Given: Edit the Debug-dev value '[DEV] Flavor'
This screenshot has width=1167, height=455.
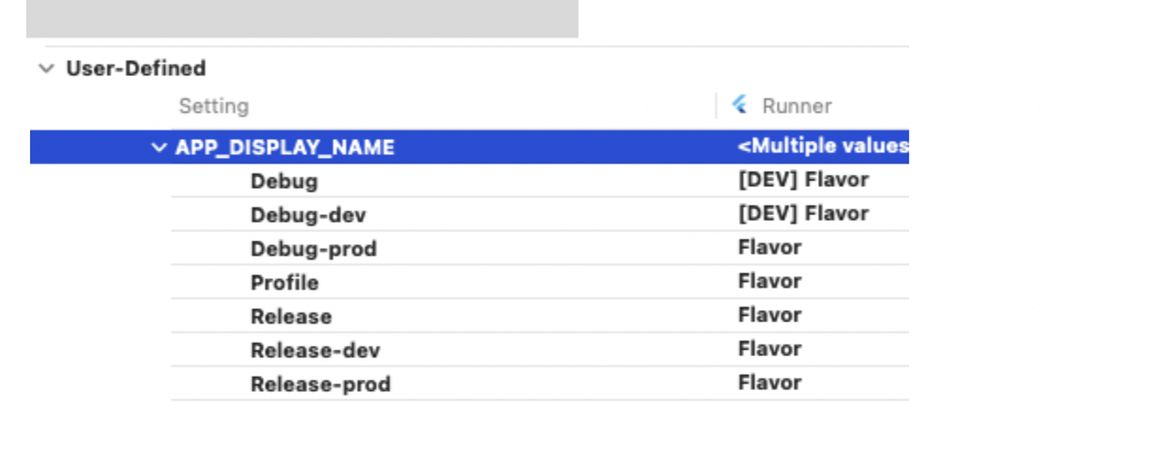Looking at the screenshot, I should tap(803, 214).
